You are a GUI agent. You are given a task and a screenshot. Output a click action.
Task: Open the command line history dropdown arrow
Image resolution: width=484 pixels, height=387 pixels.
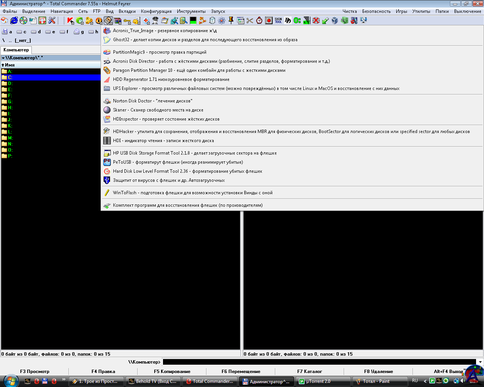coord(480,362)
